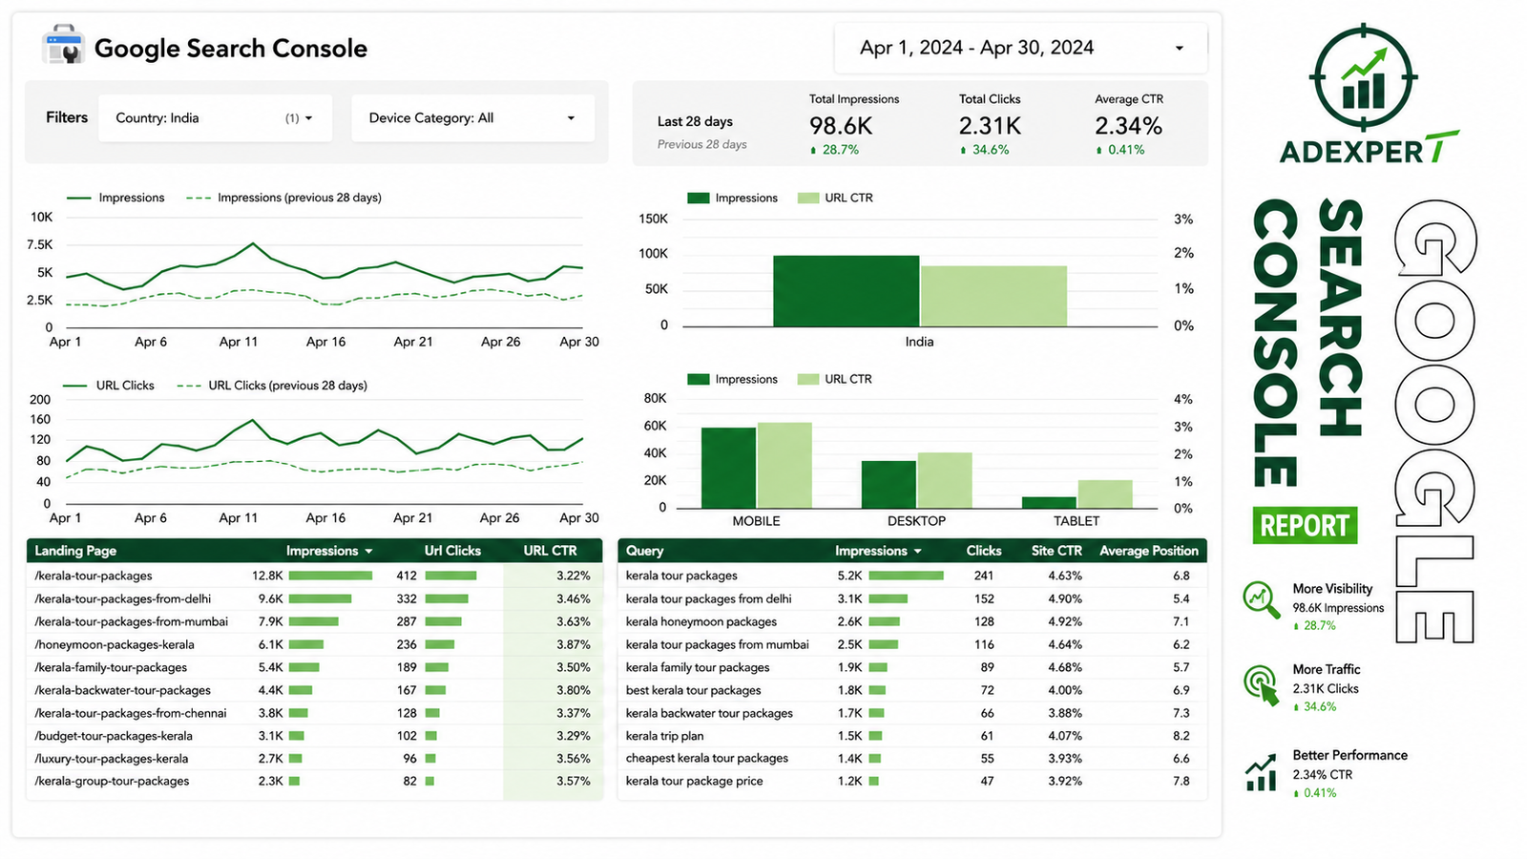Image resolution: width=1527 pixels, height=859 pixels.
Task: Select the Average Position column header
Action: [x=1148, y=551]
